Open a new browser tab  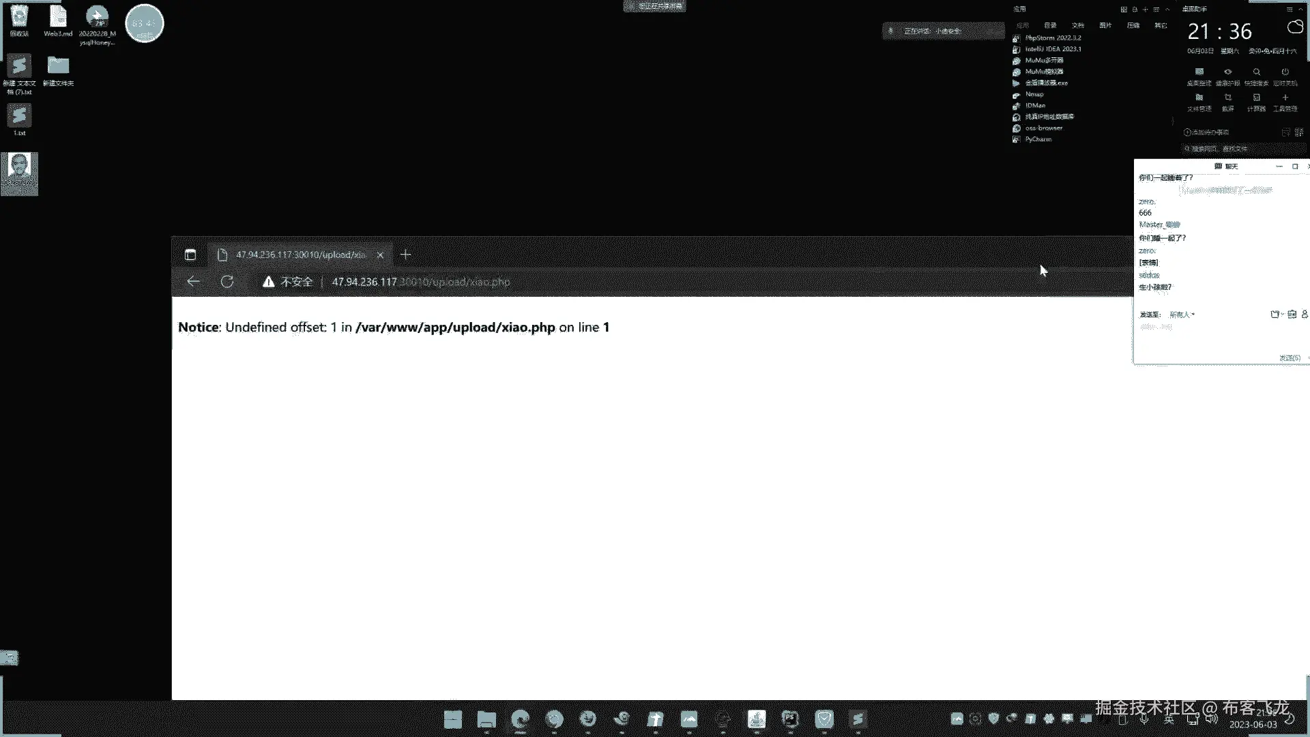pyautogui.click(x=405, y=255)
